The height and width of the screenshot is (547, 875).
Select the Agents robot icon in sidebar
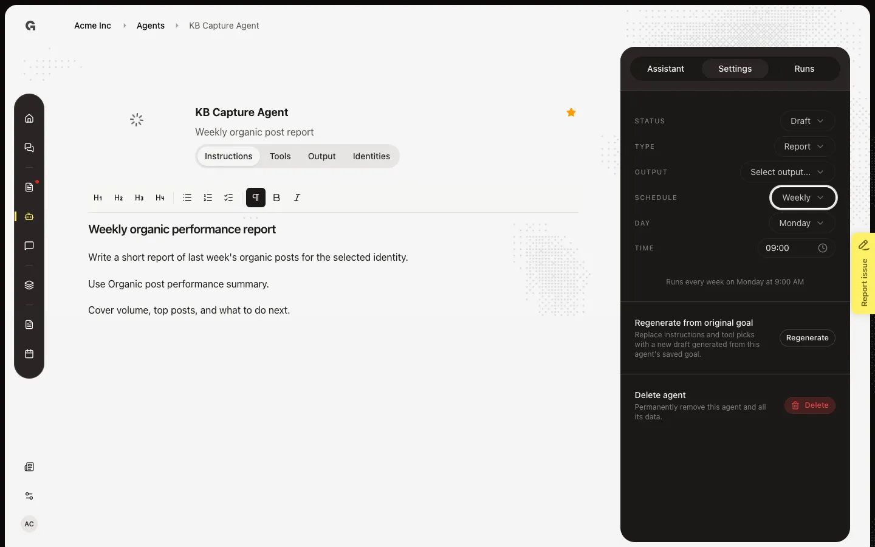pos(29,216)
